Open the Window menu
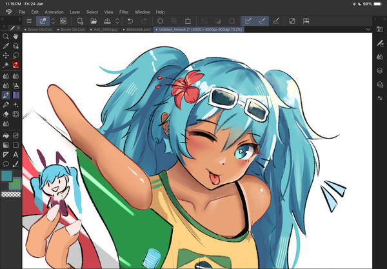The image size is (387, 269). [x=142, y=12]
